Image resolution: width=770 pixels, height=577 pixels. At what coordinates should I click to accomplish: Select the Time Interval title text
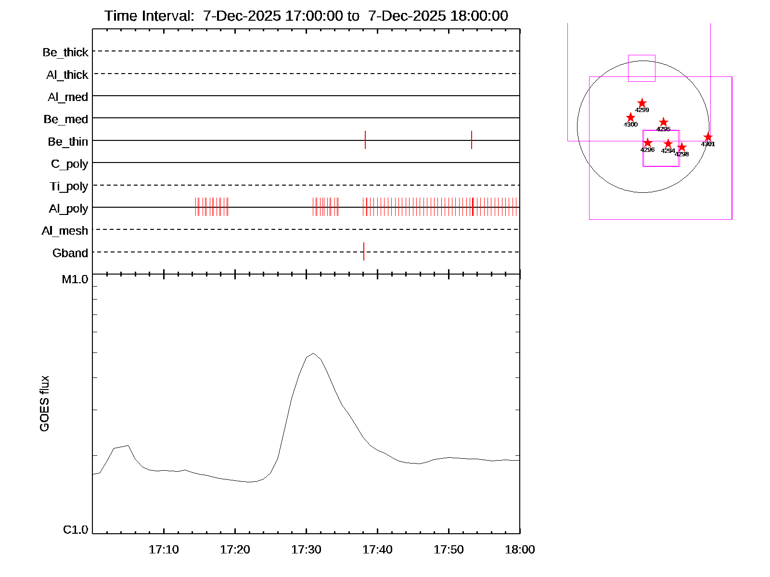[x=306, y=16]
